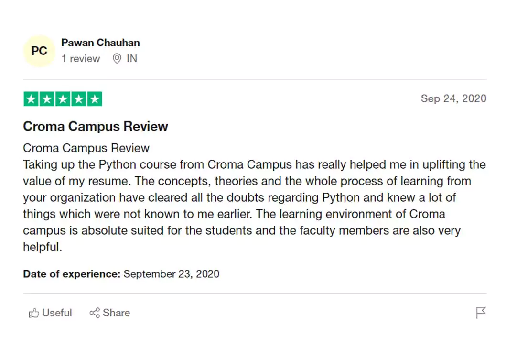Click the "Date of experience" label
506x359 pixels.
(72, 274)
